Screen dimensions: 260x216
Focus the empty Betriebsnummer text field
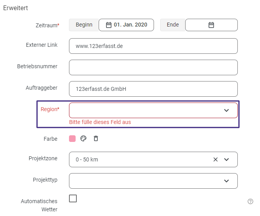point(153,67)
